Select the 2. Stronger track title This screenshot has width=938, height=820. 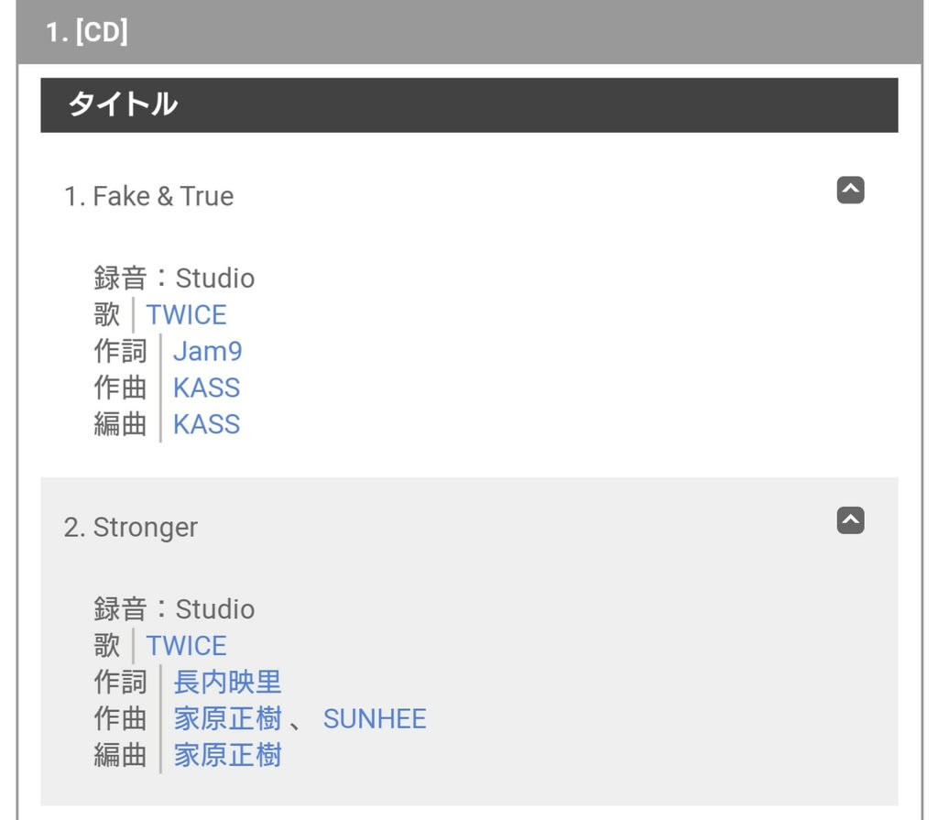130,528
